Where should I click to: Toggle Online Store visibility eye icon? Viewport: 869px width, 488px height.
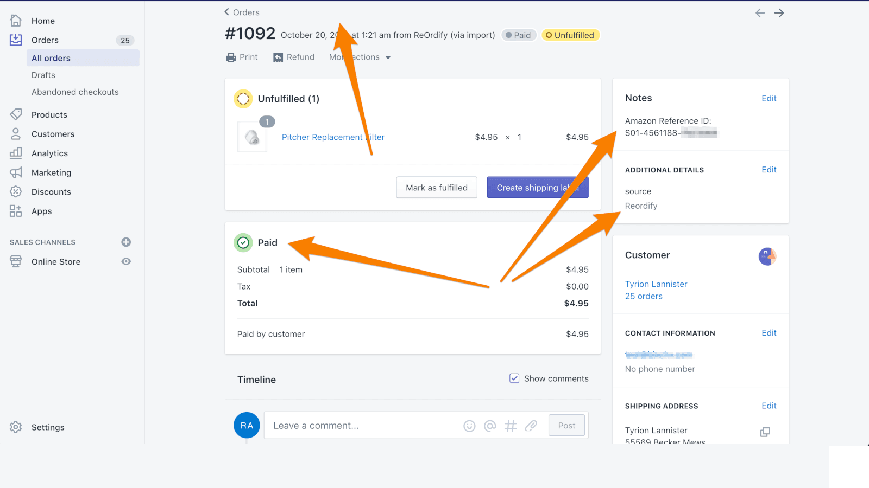tap(126, 261)
